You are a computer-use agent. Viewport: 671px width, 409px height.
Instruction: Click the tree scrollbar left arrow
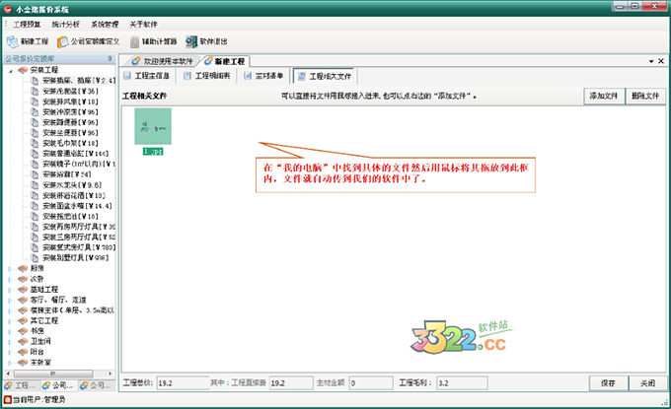(x=8, y=374)
